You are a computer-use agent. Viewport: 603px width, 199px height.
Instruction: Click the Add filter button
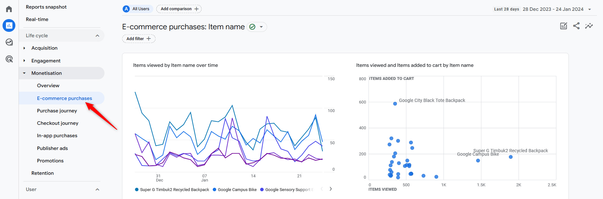pyautogui.click(x=139, y=39)
